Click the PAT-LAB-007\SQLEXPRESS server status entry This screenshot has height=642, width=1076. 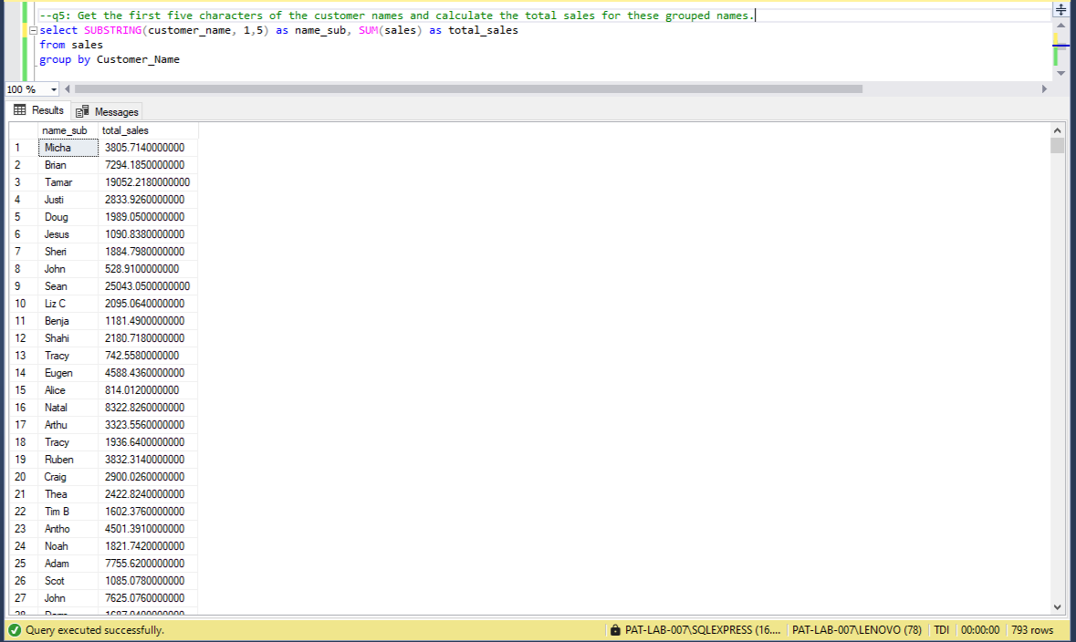point(703,629)
